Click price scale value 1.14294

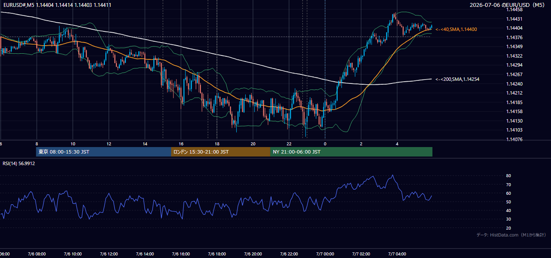pos(514,65)
